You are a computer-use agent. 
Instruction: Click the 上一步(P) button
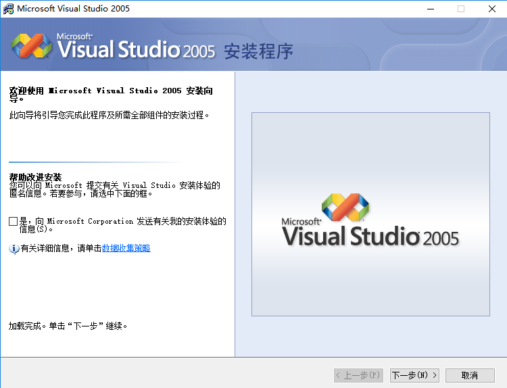pos(358,375)
